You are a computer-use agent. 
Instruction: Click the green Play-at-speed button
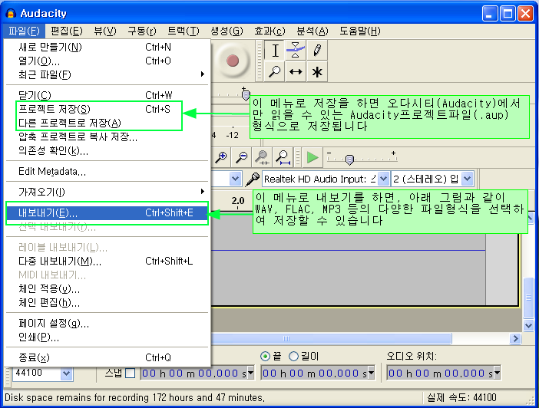312,158
